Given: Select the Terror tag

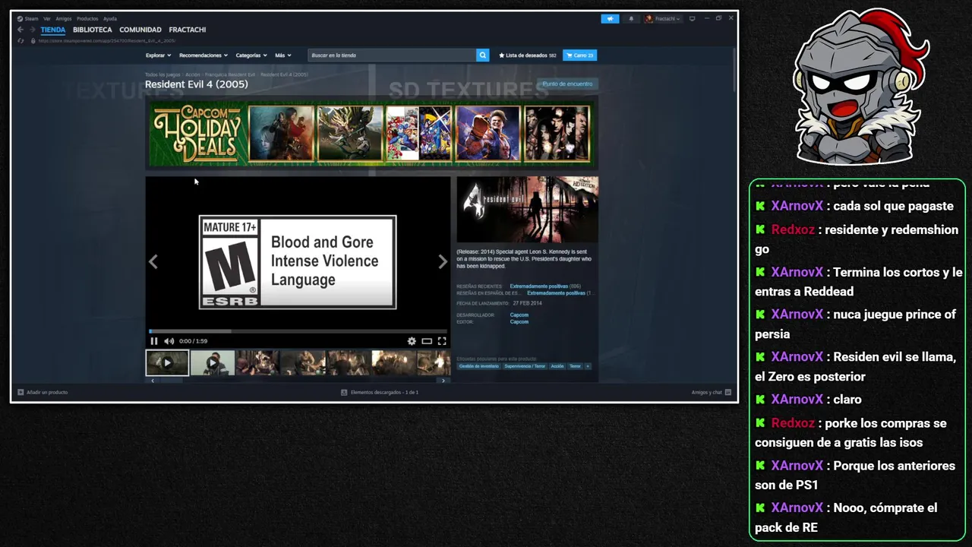Looking at the screenshot, I should coord(575,366).
